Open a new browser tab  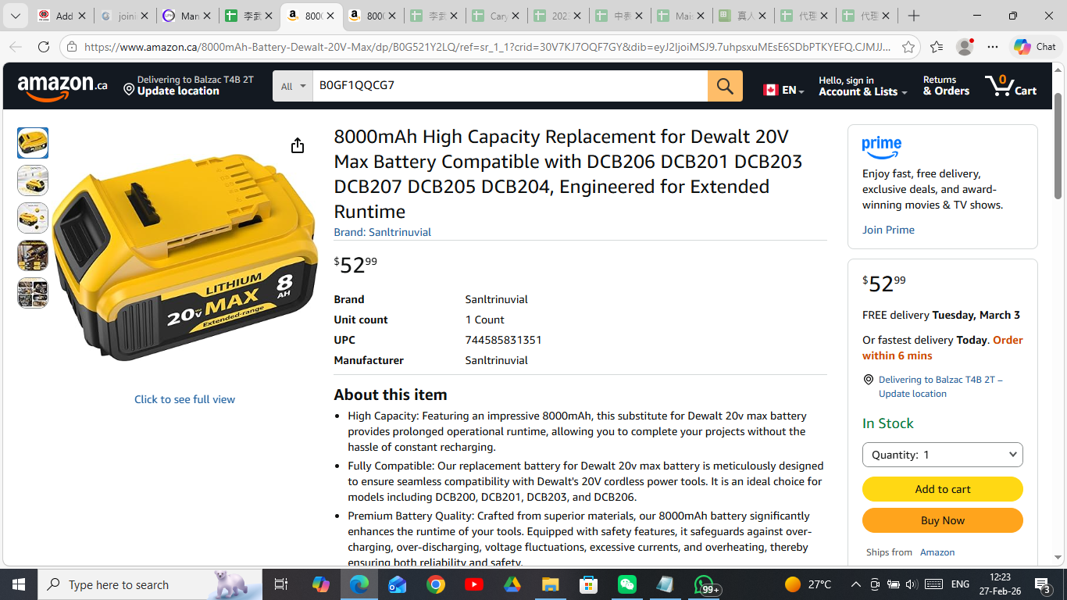[x=914, y=16]
